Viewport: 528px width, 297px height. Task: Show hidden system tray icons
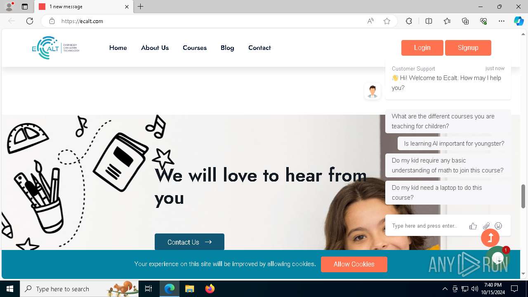(x=445, y=289)
